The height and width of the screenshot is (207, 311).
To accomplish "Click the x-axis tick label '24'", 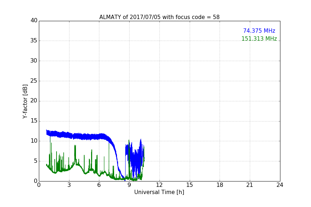I will [x=280, y=185].
